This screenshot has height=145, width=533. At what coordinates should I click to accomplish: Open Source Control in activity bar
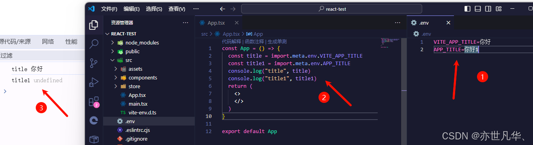94,63
